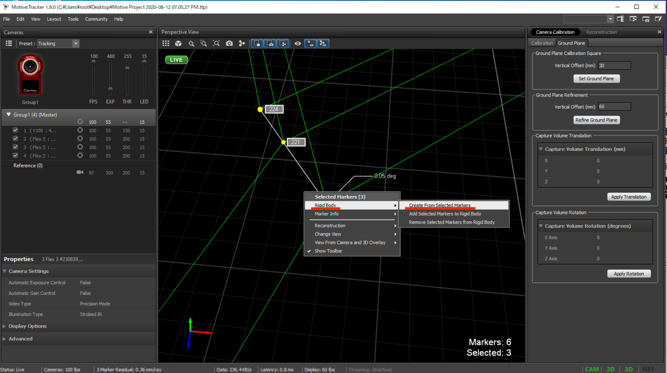Toggle the camera selection mode icon
Viewport: 667px width, 373px height.
(x=270, y=43)
